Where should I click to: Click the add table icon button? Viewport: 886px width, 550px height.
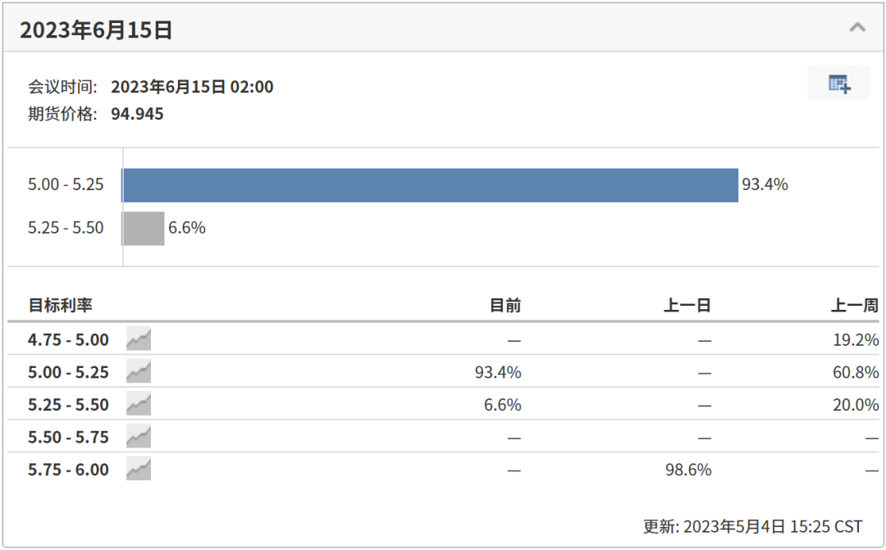point(838,83)
